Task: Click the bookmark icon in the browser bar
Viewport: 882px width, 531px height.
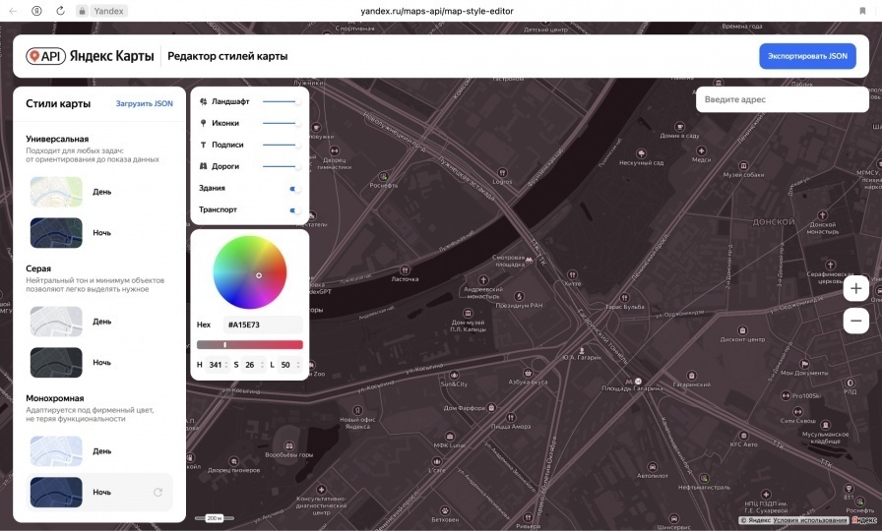Action: pyautogui.click(x=862, y=11)
